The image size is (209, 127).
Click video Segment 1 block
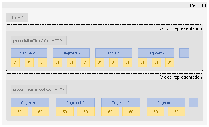tap(30, 103)
